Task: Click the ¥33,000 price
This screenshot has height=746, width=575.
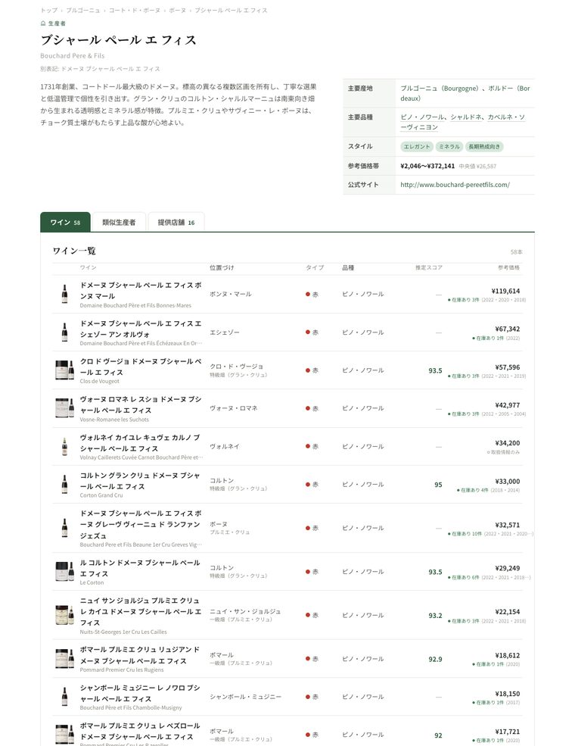Action: pyautogui.click(x=508, y=482)
